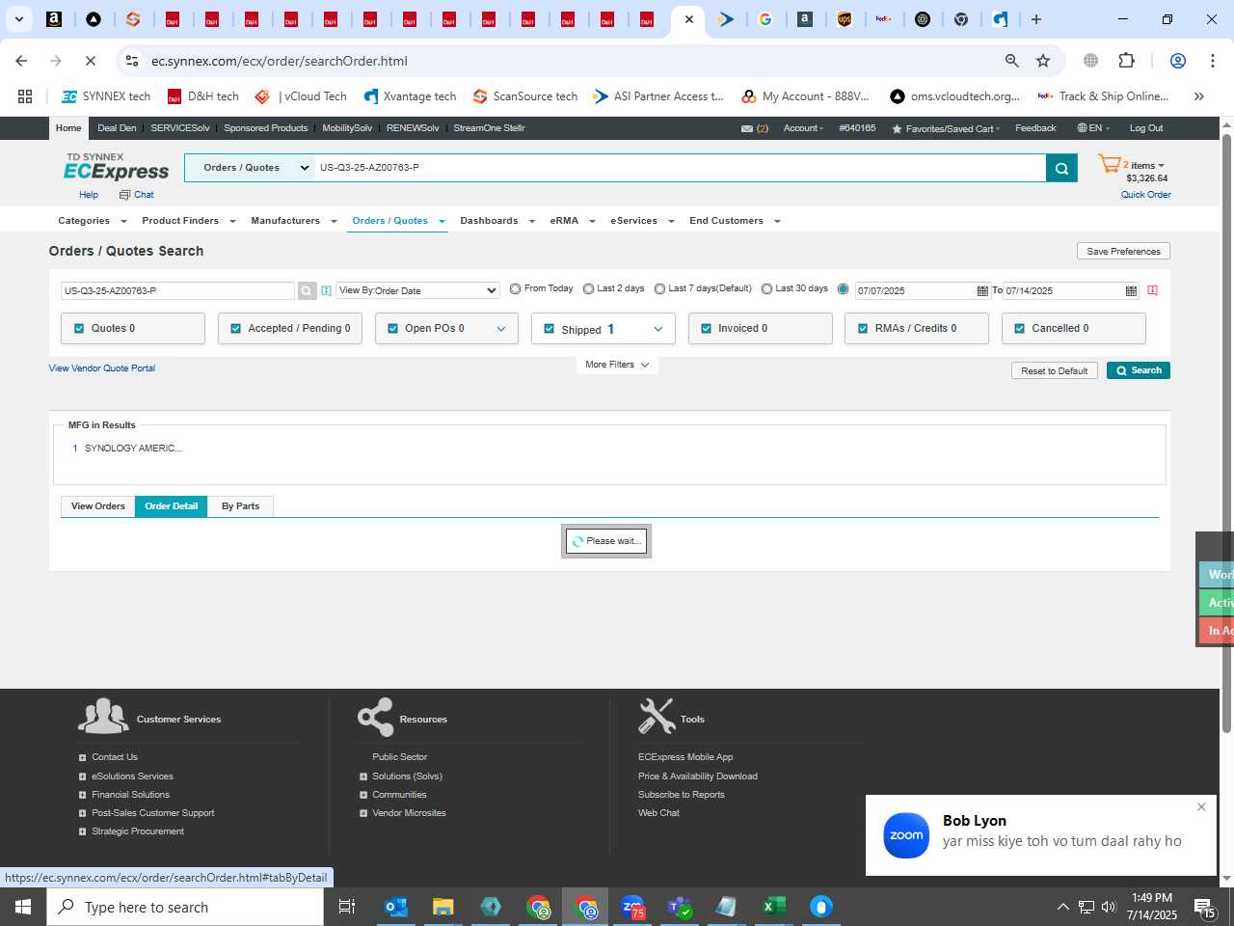Open File Explorer from the taskbar
The image size is (1234, 926).
[x=443, y=907]
